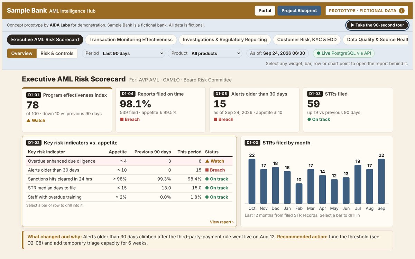Switch to Transaction Monitoring Effectiveness tab
The width and height of the screenshot is (415, 259).
pyautogui.click(x=131, y=40)
